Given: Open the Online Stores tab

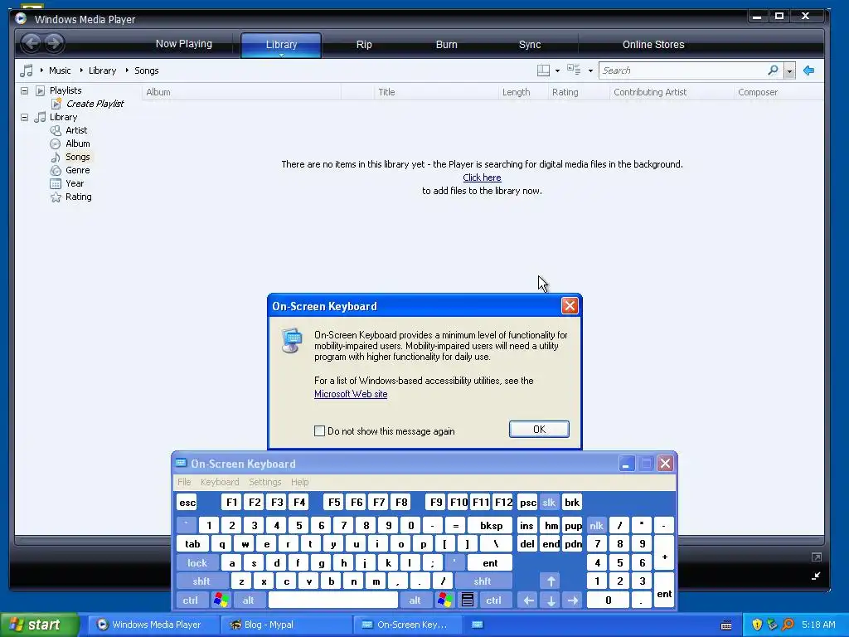Looking at the screenshot, I should coord(653,45).
